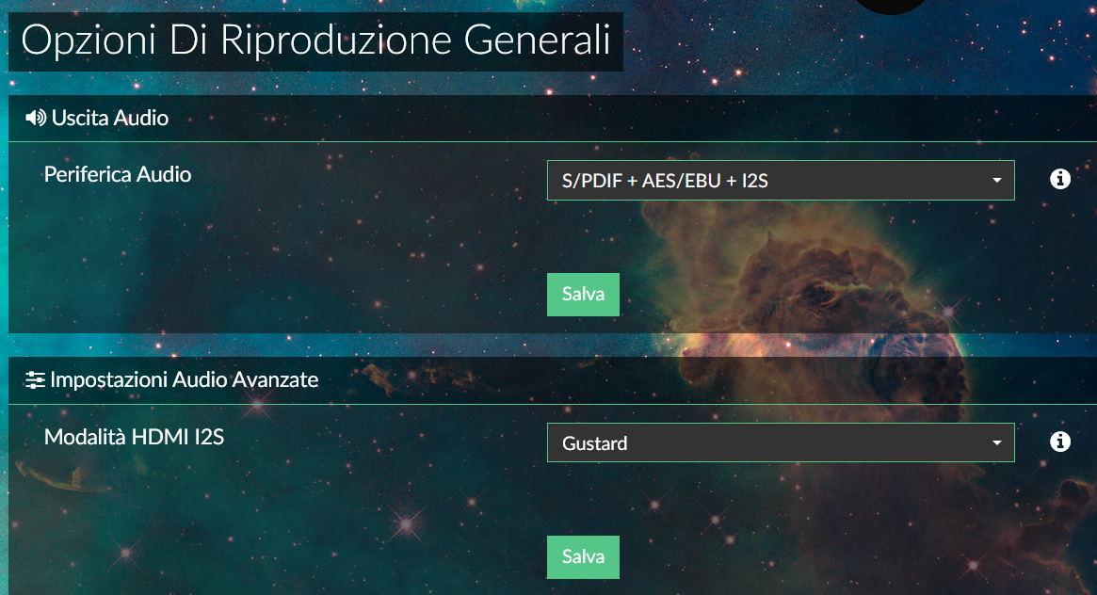Click the arrow on the Gustard selector

tap(997, 442)
